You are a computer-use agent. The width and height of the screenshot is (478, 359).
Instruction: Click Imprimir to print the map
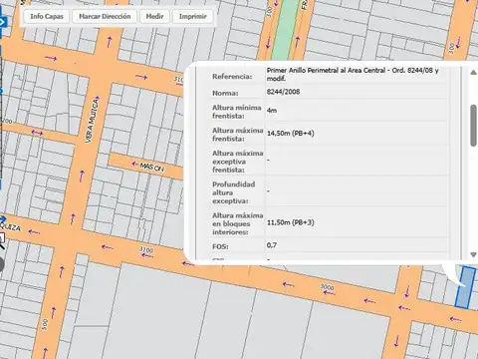[x=193, y=16]
